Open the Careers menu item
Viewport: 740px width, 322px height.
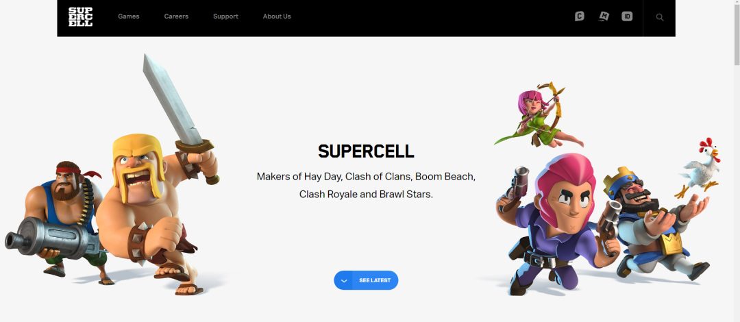(176, 16)
